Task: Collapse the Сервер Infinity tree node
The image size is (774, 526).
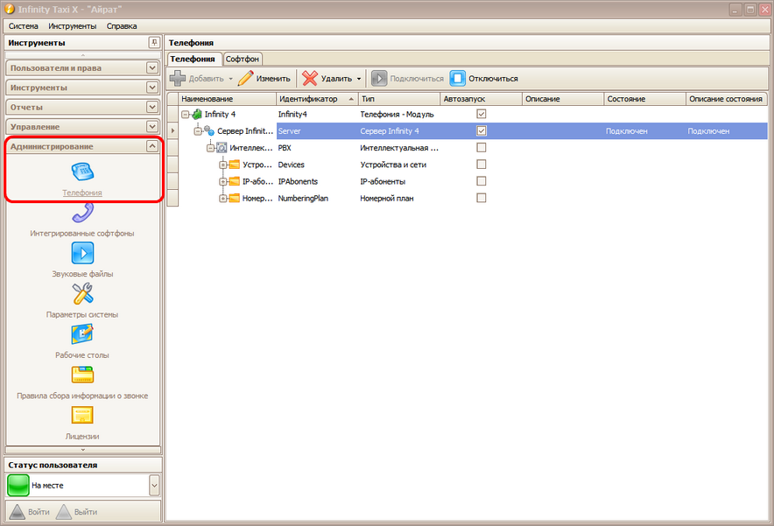Action: (x=198, y=131)
